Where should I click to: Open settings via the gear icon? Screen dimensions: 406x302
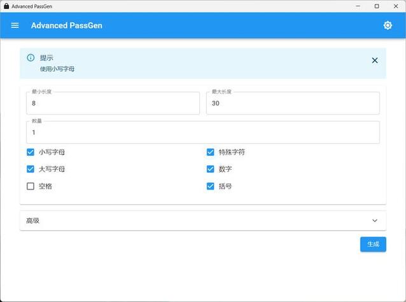(388, 25)
